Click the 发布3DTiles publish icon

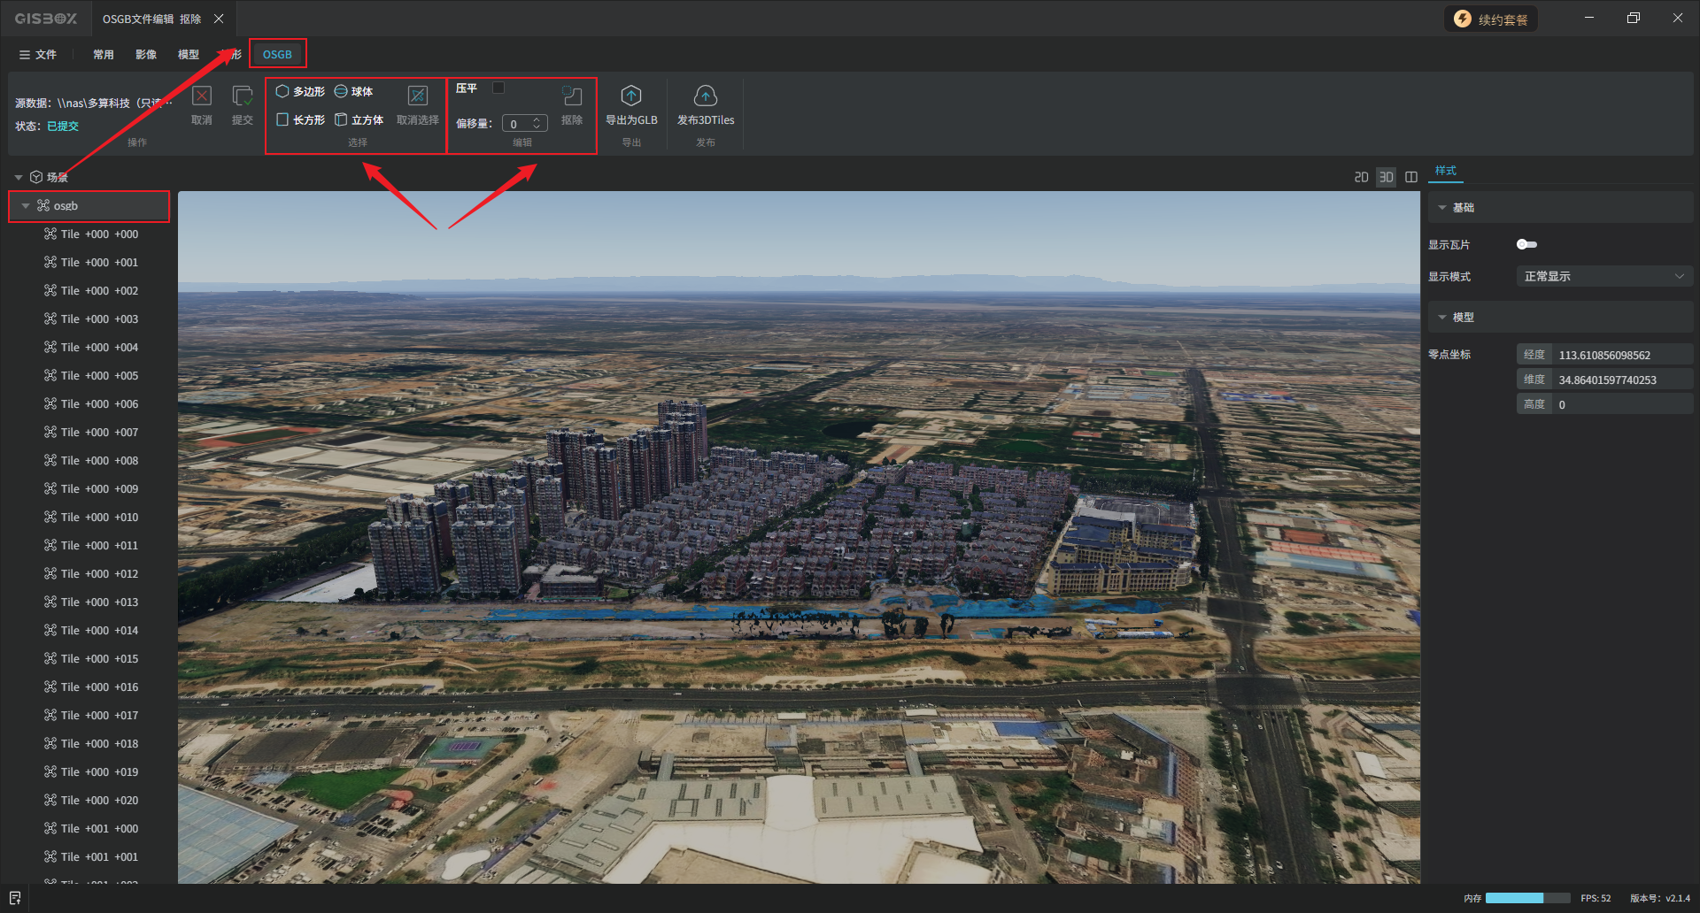705,96
